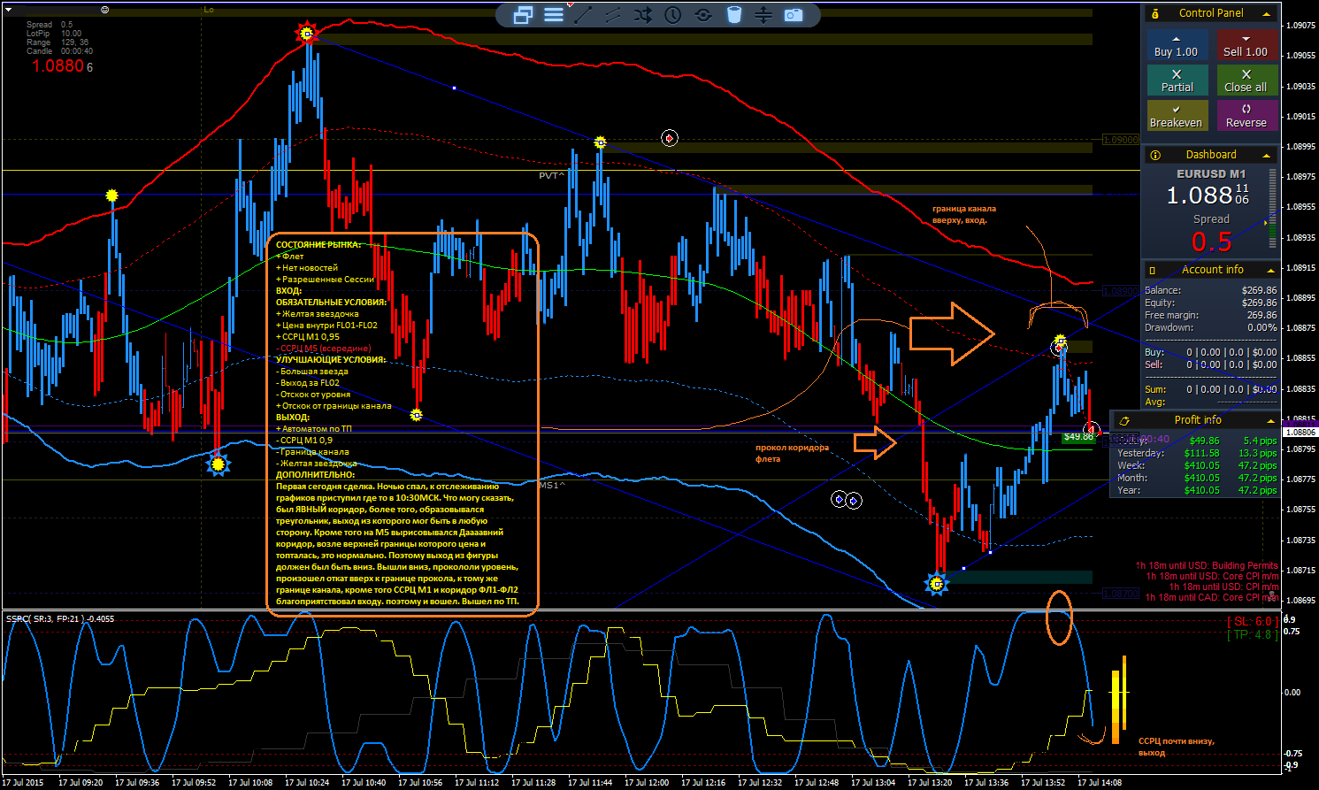Click the eye sync icon in toolbar
The height and width of the screenshot is (790, 1319).
703,15
